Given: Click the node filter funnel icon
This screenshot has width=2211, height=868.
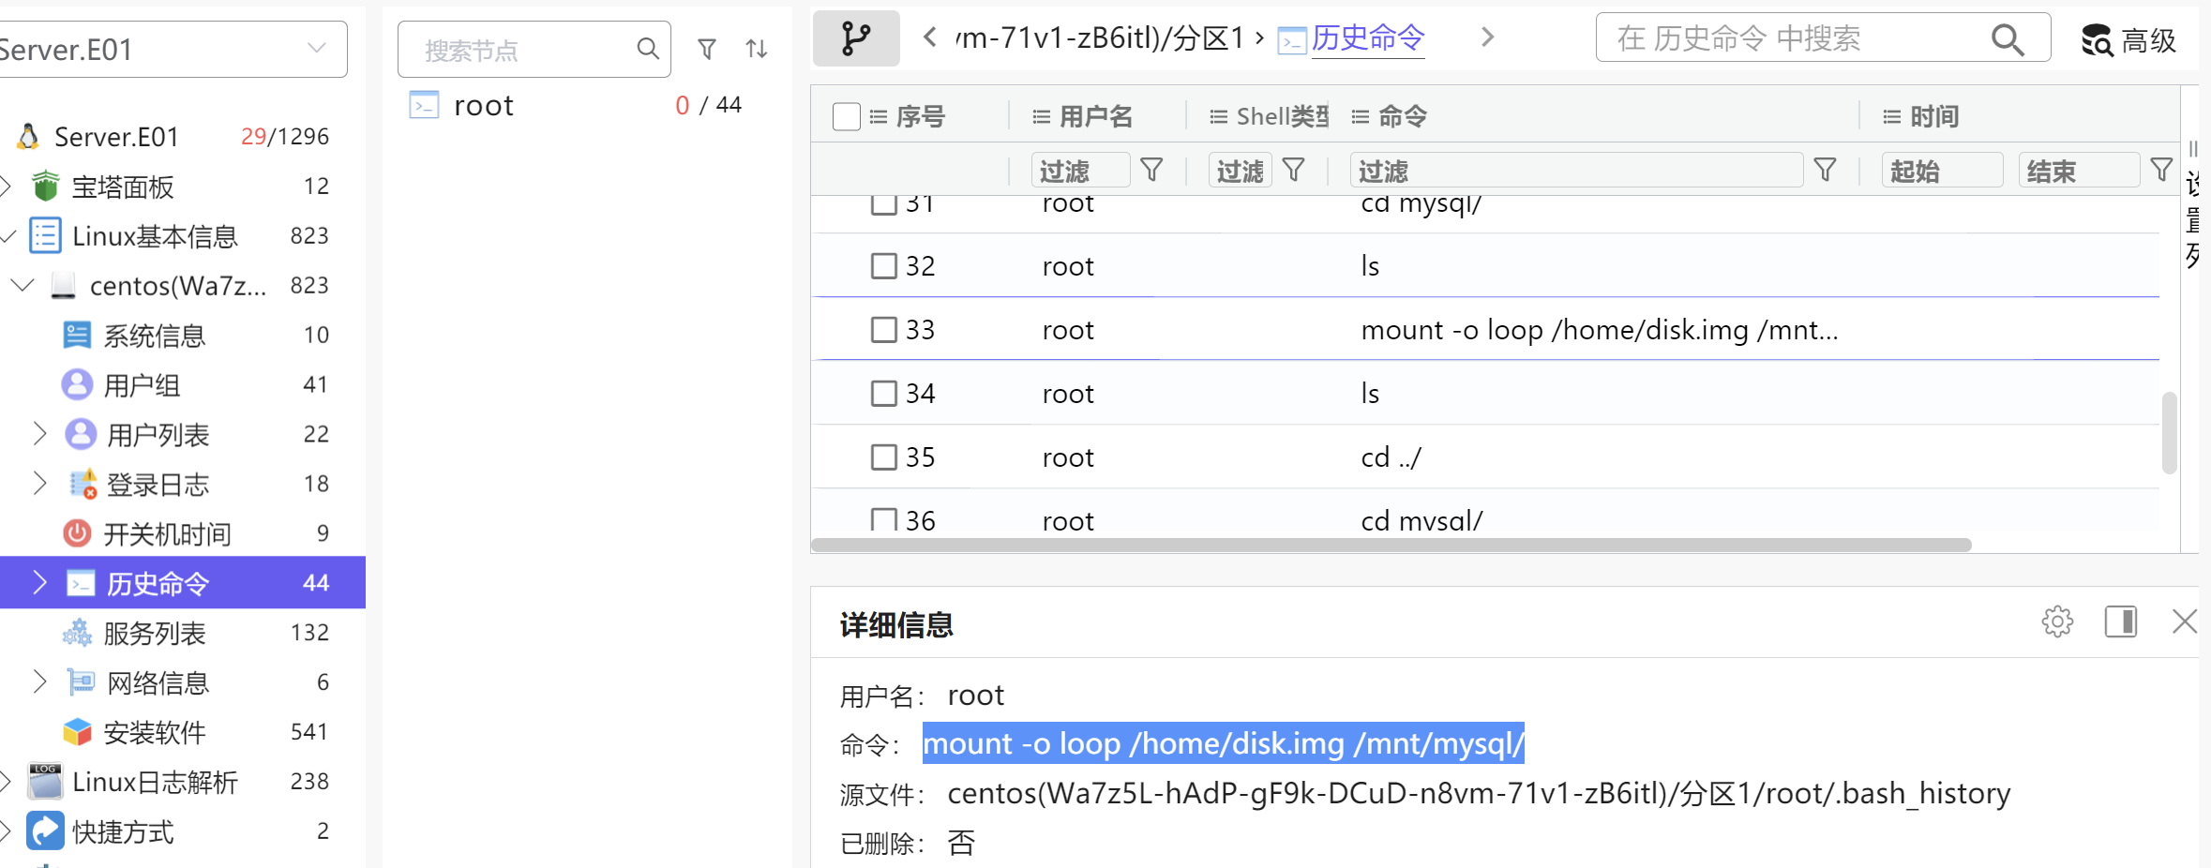Looking at the screenshot, I should pos(707,49).
